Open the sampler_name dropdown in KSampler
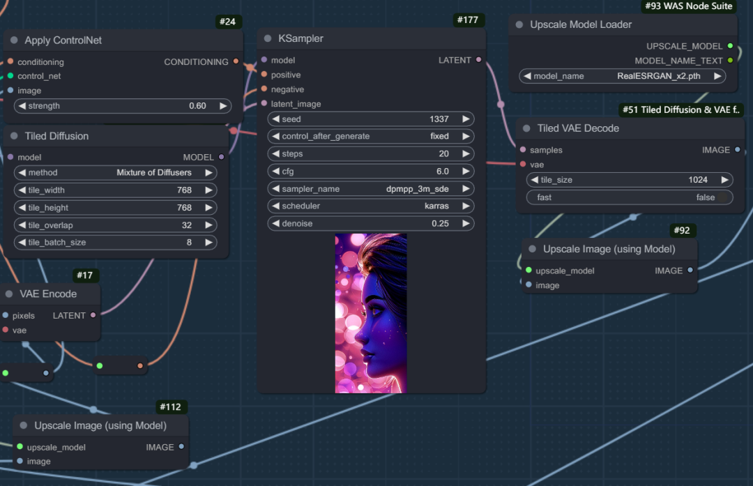 click(371, 189)
